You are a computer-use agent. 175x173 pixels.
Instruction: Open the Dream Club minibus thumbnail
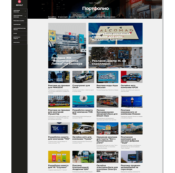coord(107,102)
